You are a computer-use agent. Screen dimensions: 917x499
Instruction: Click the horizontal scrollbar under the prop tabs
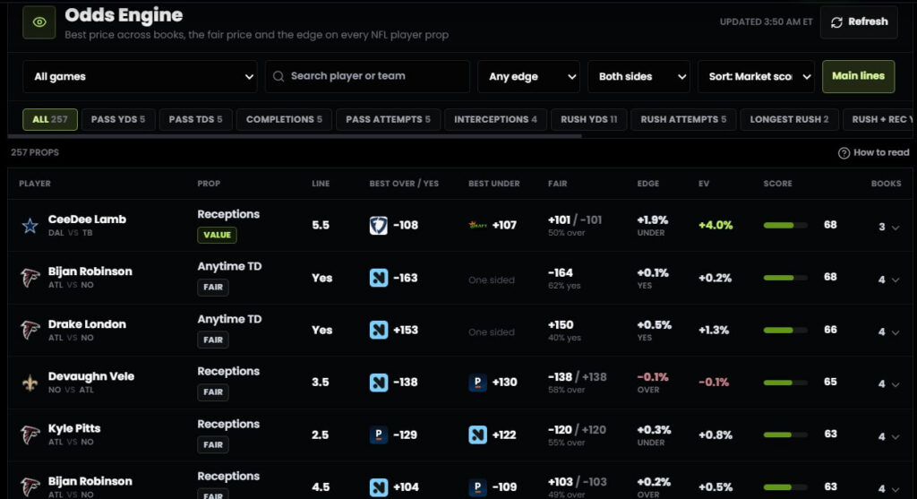click(295, 136)
